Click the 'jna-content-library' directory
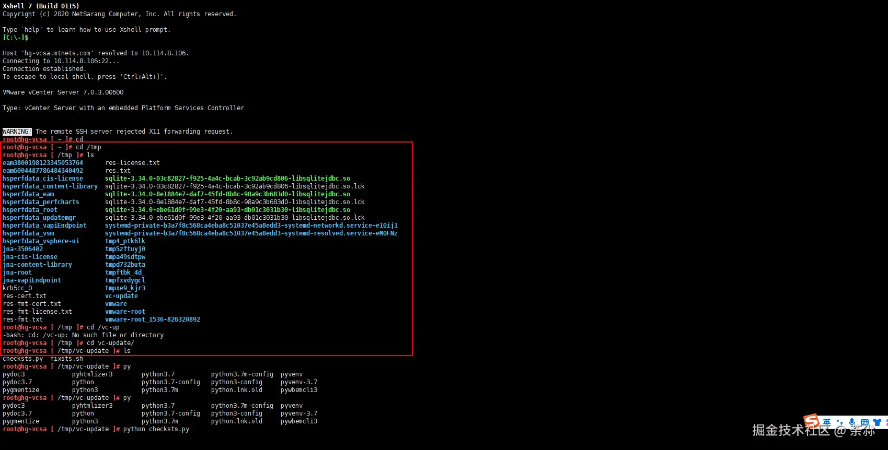The height and width of the screenshot is (450, 888). (37, 265)
